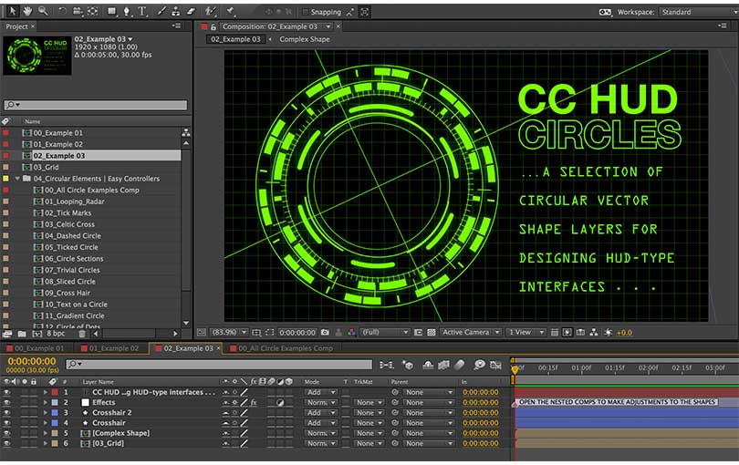Select the Horizontal Type tool
The width and height of the screenshot is (739, 465).
pos(142,11)
